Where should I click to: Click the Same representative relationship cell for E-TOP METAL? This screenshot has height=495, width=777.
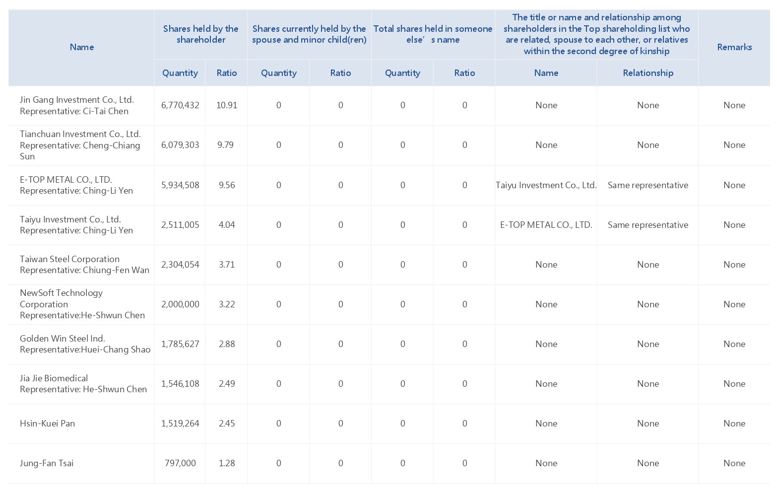pyautogui.click(x=647, y=185)
